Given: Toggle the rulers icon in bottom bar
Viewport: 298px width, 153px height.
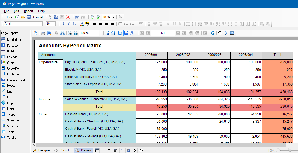Looking at the screenshot, I should pos(97,150).
